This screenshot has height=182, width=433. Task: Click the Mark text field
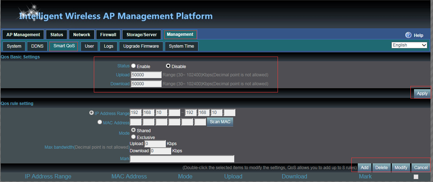coord(182,159)
